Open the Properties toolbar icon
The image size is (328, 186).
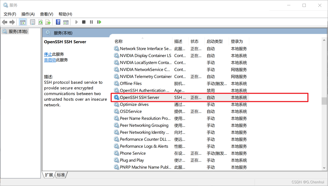[x=32, y=22]
